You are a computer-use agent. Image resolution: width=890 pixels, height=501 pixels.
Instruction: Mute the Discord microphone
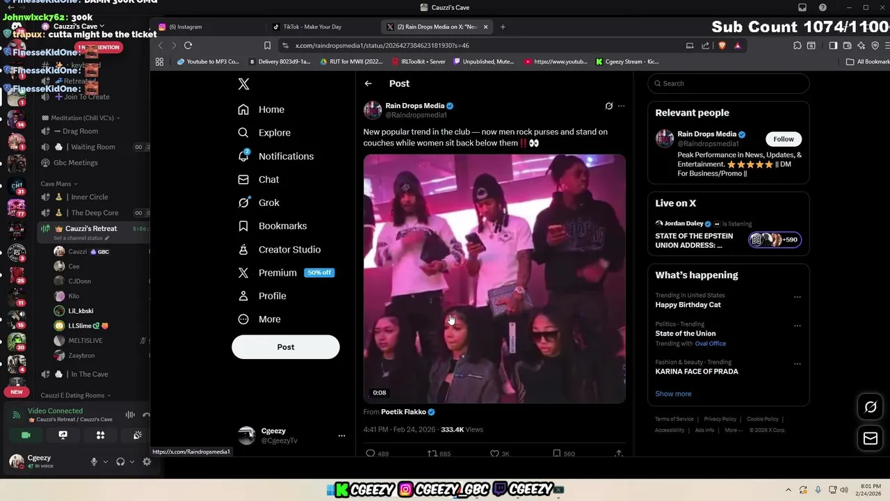[x=94, y=461]
